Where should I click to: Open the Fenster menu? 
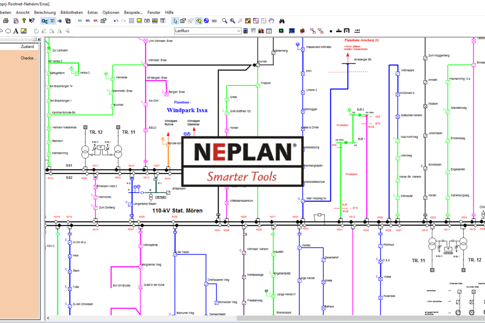pos(154,13)
